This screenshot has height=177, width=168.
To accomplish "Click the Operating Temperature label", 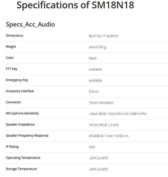I will pyautogui.click(x=23, y=158).
